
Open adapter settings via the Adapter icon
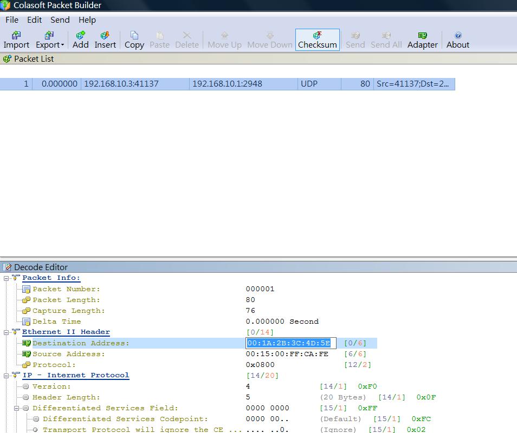422,35
